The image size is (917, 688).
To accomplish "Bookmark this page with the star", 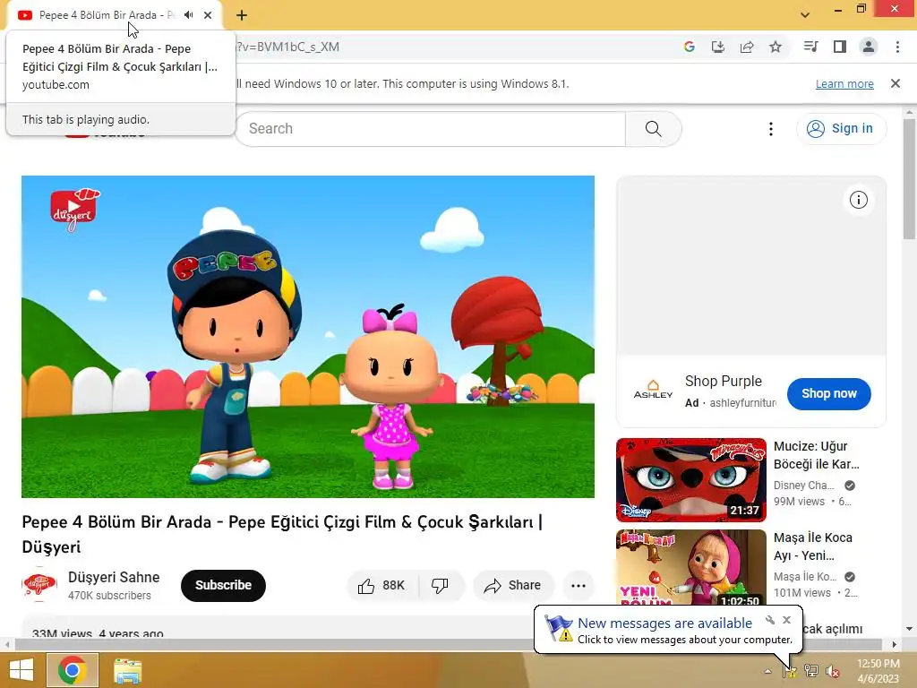I will pos(776,47).
